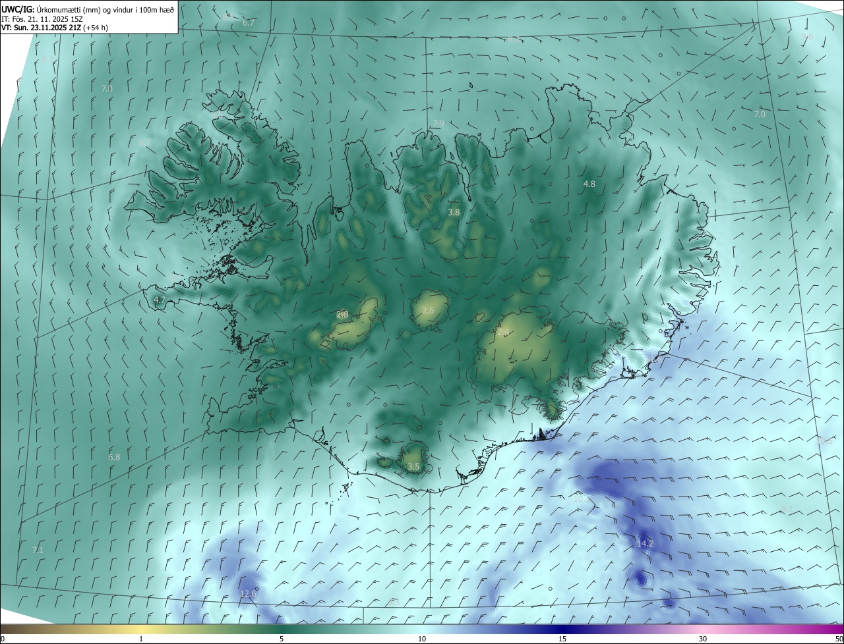This screenshot has height=644, width=844.
Task: Click the 12.6 value label
Action: pyautogui.click(x=248, y=594)
